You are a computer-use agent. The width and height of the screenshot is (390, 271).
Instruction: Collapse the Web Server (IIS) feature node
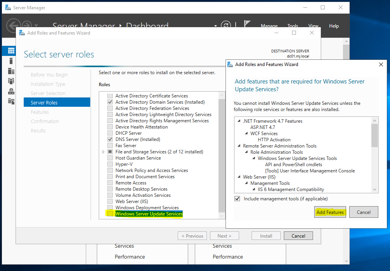pos(239,177)
